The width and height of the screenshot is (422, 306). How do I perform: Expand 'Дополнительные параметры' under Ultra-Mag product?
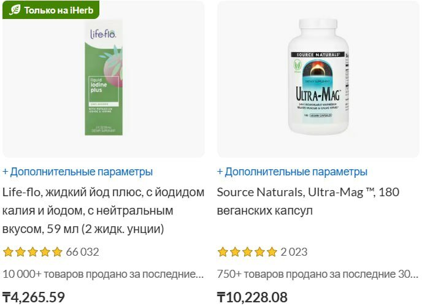click(292, 172)
